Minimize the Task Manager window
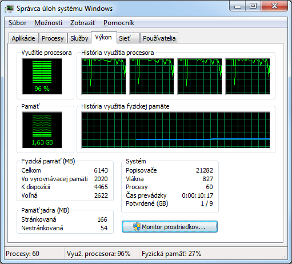The height and width of the screenshot is (264, 292). tap(238, 6)
